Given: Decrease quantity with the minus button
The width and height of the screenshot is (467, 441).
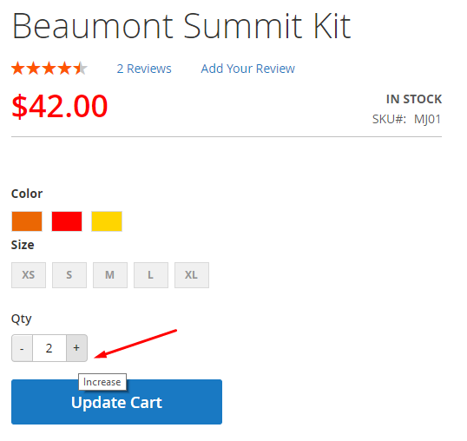Looking at the screenshot, I should click(x=22, y=348).
